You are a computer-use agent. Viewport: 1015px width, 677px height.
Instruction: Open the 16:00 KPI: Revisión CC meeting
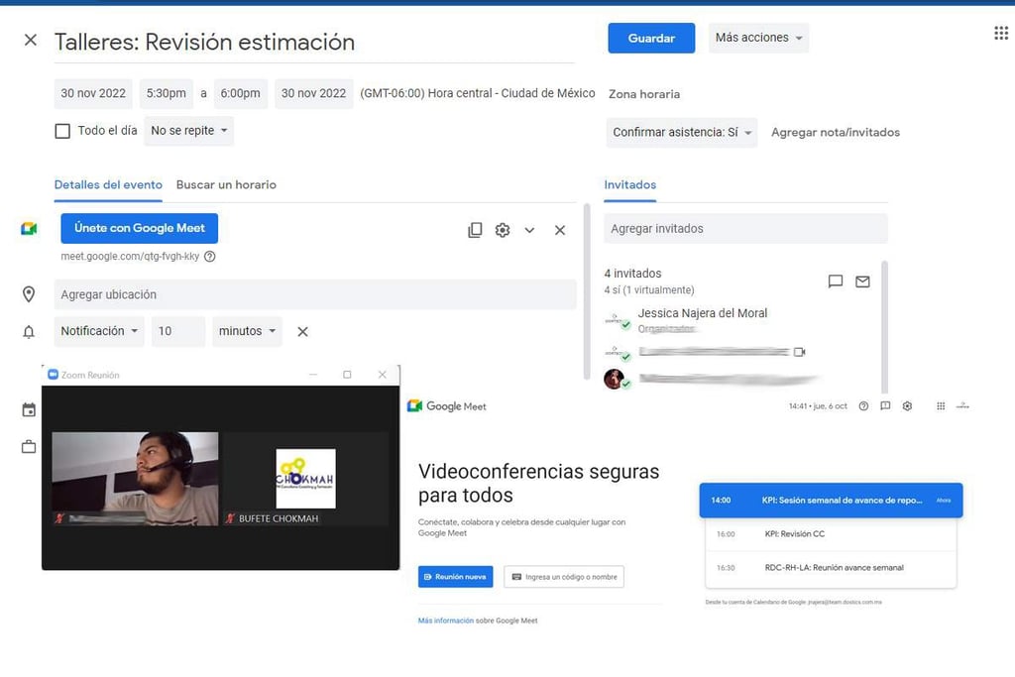point(832,534)
